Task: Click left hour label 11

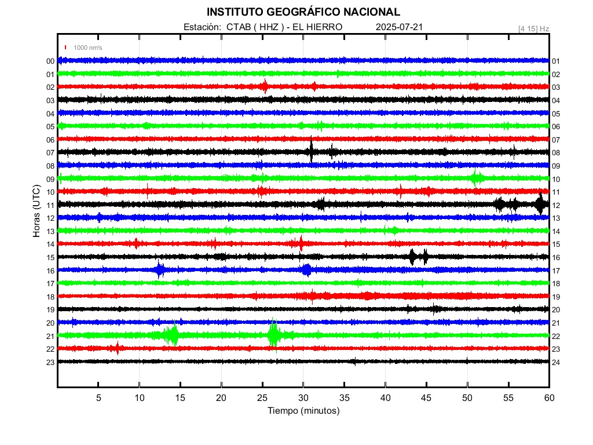Action: [x=50, y=206]
